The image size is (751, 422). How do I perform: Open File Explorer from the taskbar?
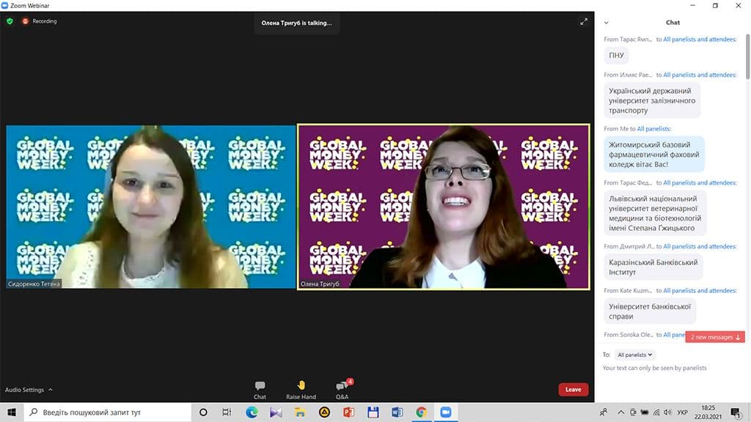point(300,412)
